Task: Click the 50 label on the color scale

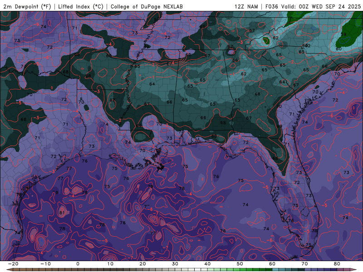Action: point(240,264)
